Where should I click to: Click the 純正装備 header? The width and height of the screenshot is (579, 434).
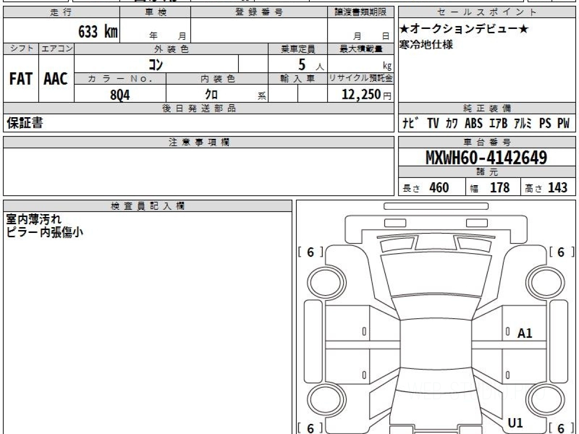click(487, 108)
